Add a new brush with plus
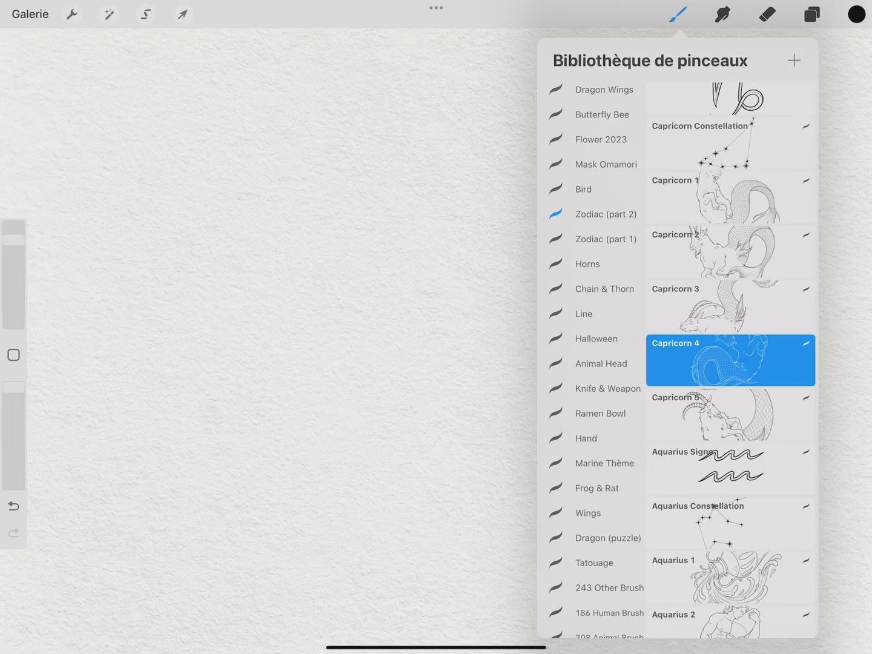This screenshot has width=872, height=654. (794, 60)
